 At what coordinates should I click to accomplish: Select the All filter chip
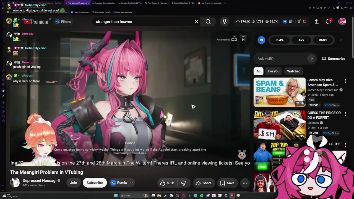[258, 71]
